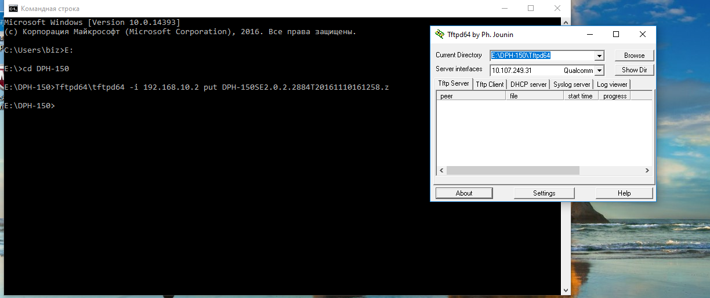The width and height of the screenshot is (710, 298).
Task: Click the Browse button
Action: [634, 56]
